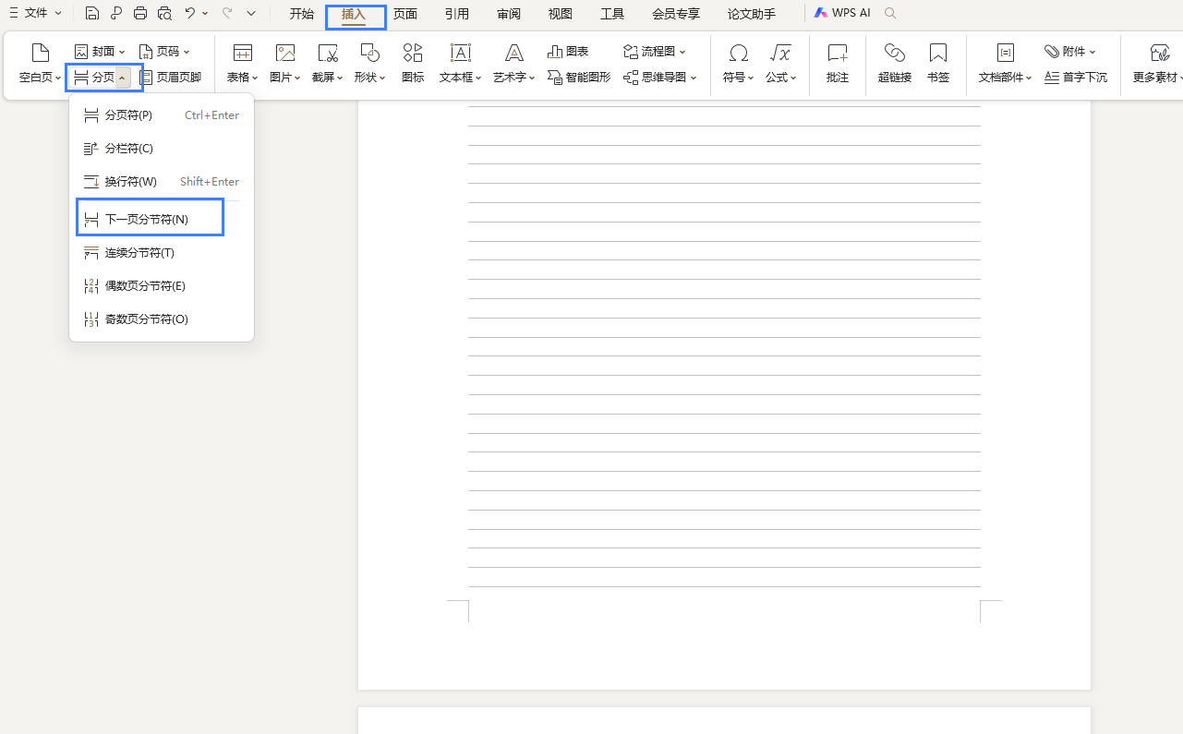Switch to the 审阅 tab
The width and height of the screenshot is (1183, 734).
(509, 14)
